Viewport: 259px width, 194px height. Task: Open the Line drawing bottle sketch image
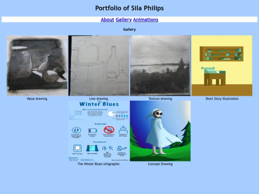(x=99, y=66)
